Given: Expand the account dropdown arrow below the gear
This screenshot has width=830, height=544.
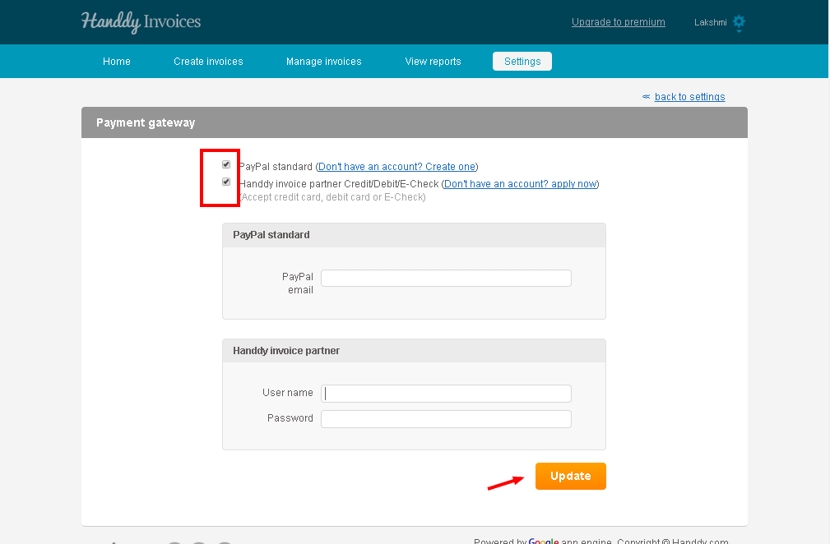Looking at the screenshot, I should 739,31.
